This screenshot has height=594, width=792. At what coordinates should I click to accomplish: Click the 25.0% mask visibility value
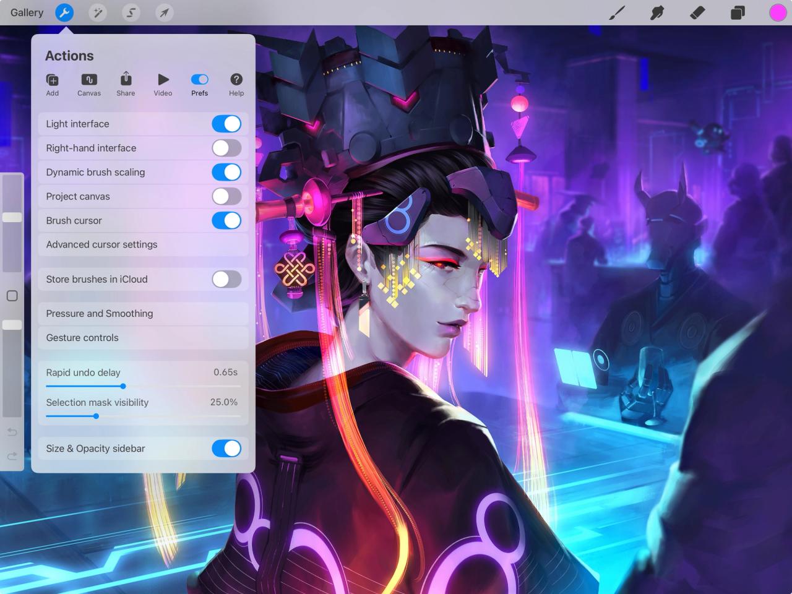point(224,402)
